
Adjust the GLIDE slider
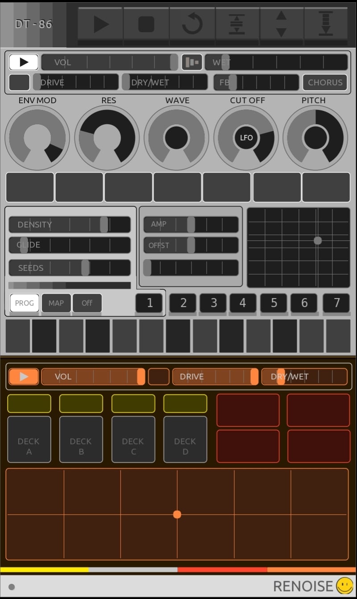point(70,245)
